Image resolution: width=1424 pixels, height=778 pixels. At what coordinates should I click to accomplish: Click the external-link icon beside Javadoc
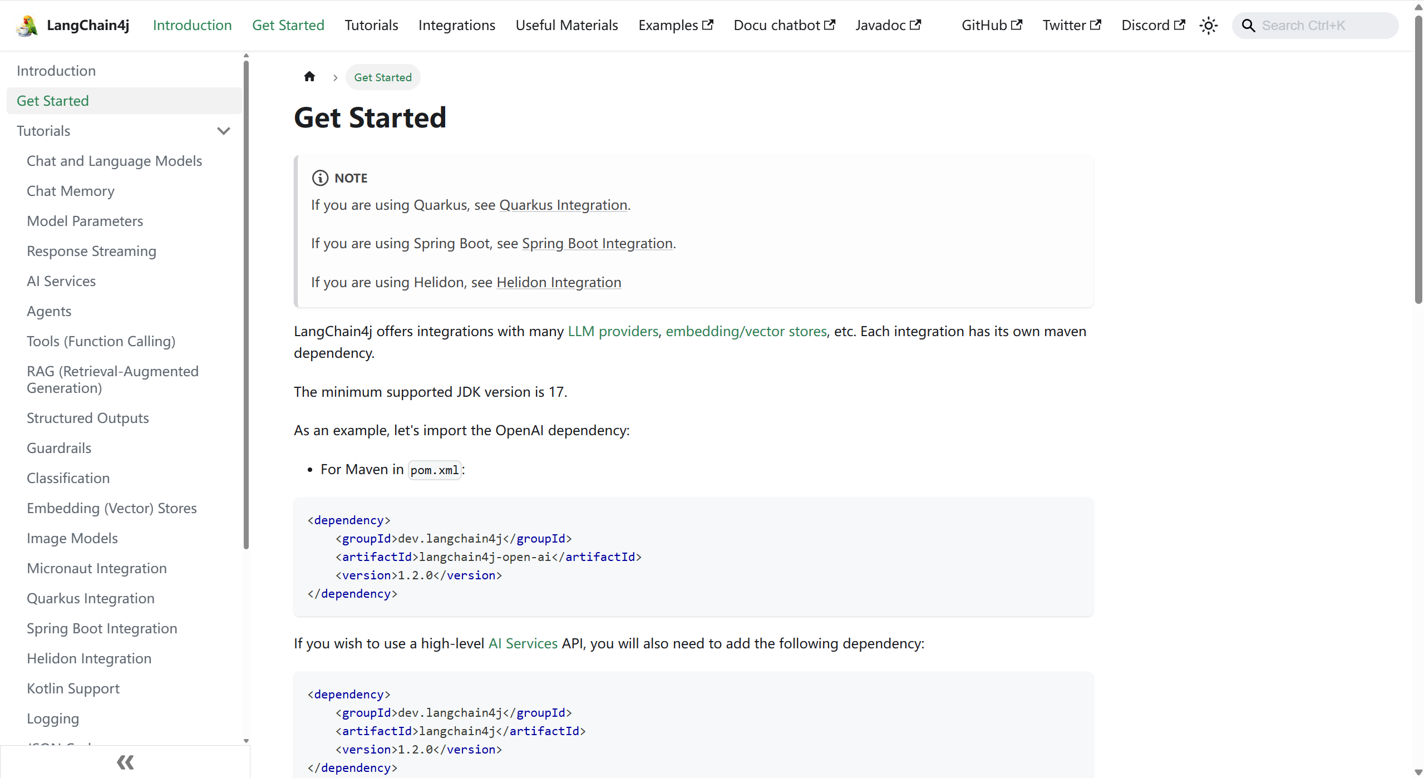pos(915,25)
